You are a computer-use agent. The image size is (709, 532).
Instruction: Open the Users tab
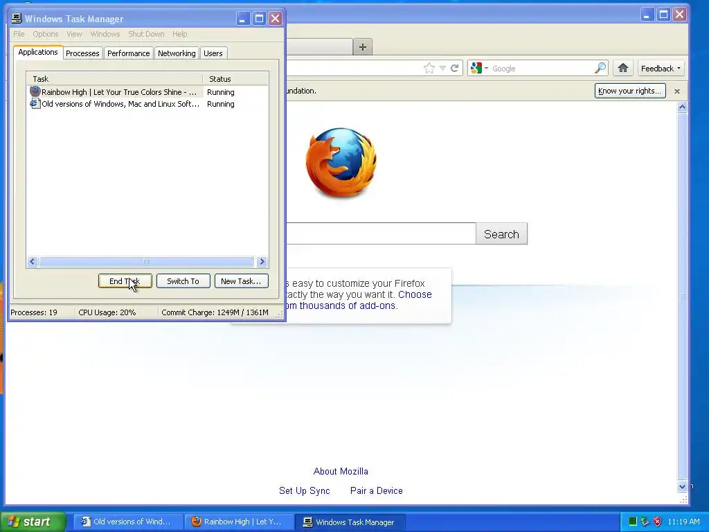(213, 53)
